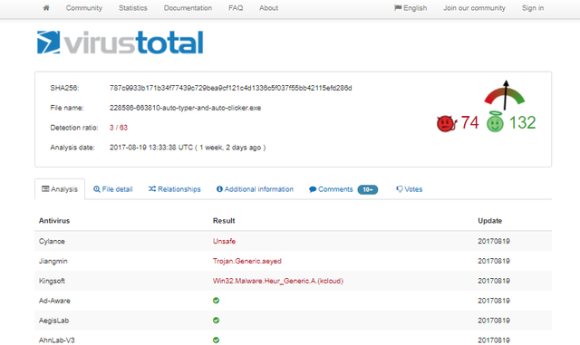Open the About page
580x345 pixels.
[x=268, y=8]
